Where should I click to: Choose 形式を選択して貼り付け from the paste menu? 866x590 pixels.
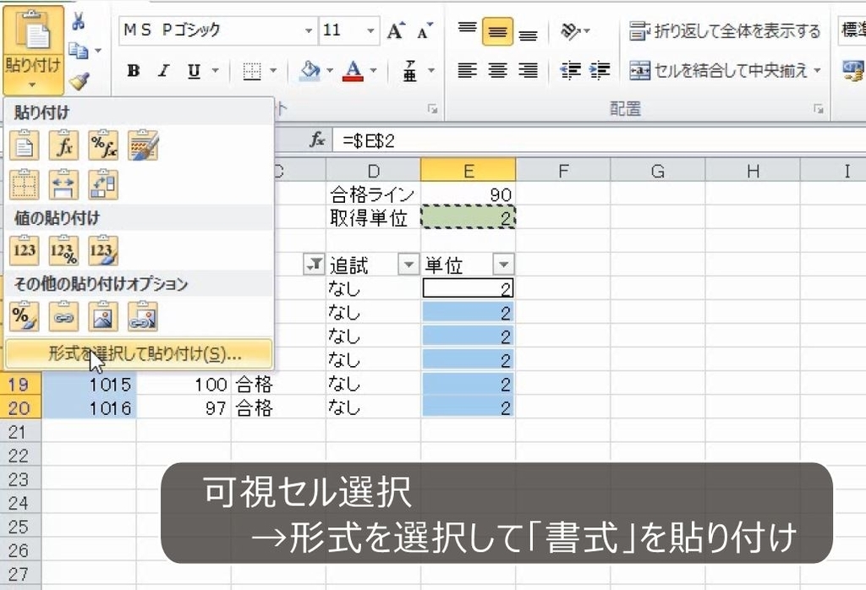pos(138,353)
